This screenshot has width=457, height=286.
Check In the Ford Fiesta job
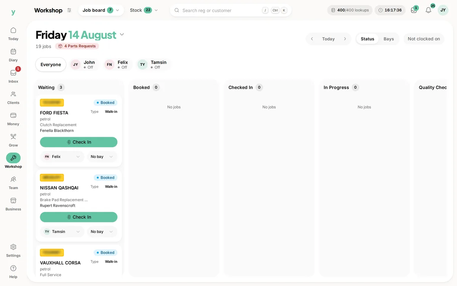click(78, 142)
